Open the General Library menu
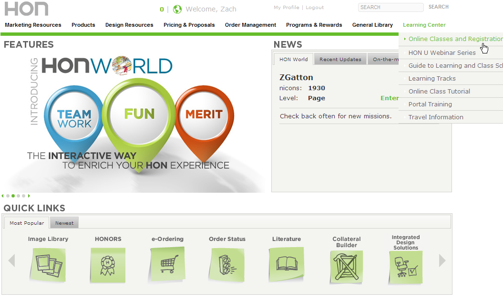This screenshot has height=302, width=503. coord(372,25)
